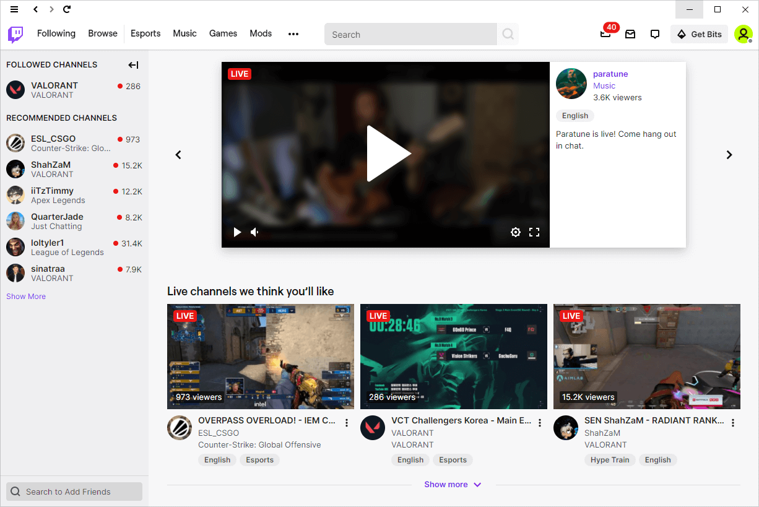The height and width of the screenshot is (507, 759).
Task: Collapse the Followed Channels sidebar
Action: point(133,64)
